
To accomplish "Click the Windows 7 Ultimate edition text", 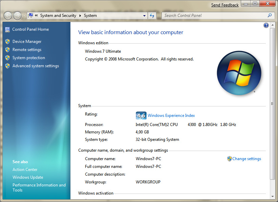I will [103, 51].
